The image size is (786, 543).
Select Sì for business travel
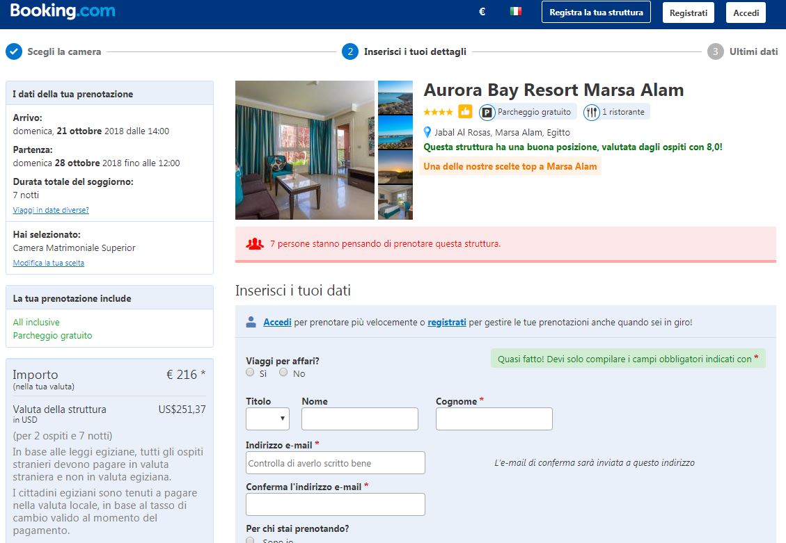[250, 373]
